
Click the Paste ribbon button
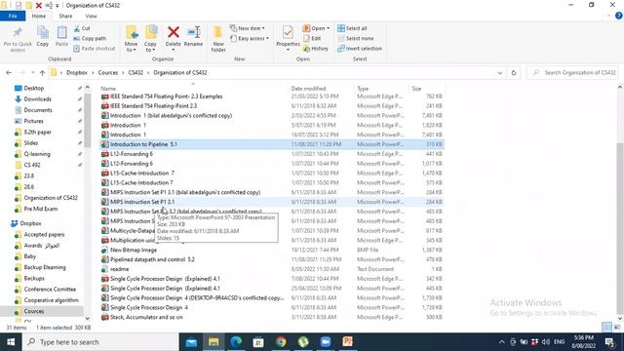click(x=61, y=37)
